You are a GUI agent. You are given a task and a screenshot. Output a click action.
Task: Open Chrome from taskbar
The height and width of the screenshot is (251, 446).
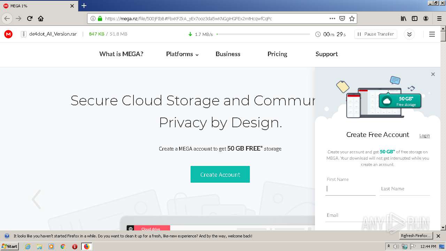63,246
